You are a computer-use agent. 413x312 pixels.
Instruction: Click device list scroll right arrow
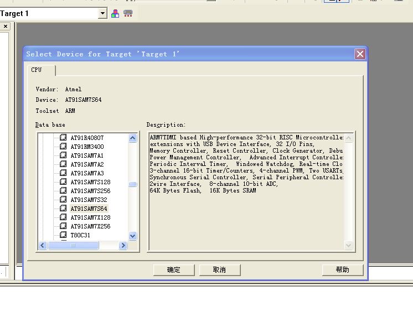click(x=123, y=246)
